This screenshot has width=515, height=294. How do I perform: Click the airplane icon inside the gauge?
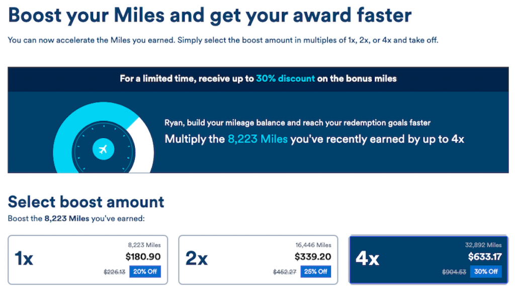(102, 149)
